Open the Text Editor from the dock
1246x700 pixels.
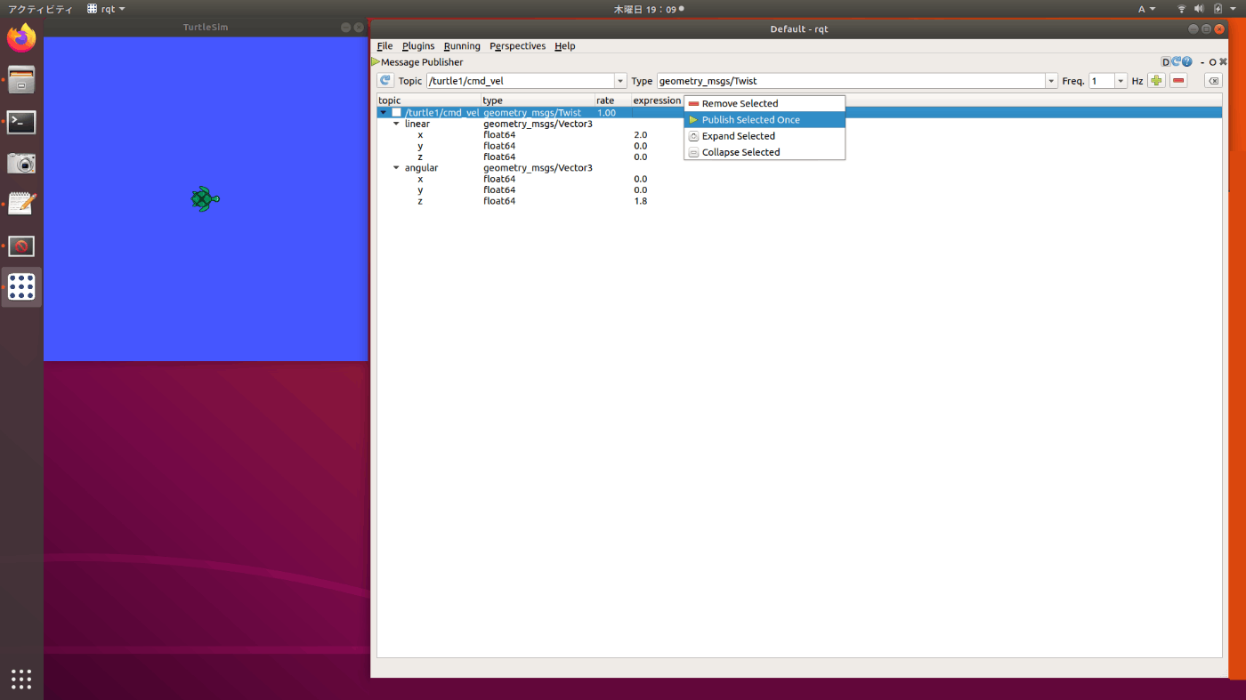(x=21, y=204)
